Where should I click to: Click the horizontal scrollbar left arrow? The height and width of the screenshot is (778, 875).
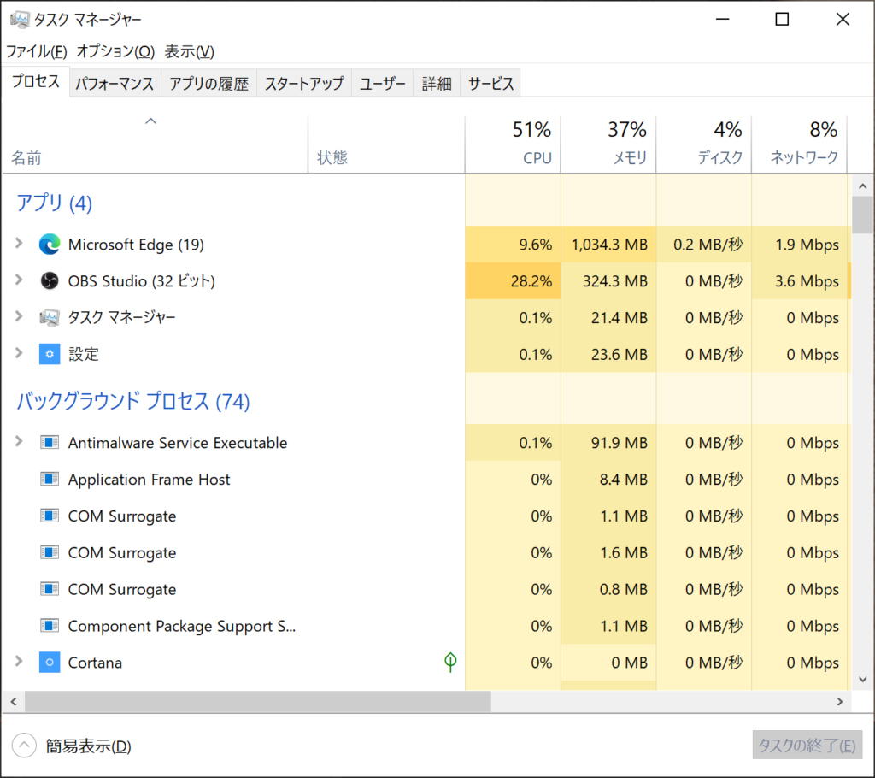tap(14, 702)
